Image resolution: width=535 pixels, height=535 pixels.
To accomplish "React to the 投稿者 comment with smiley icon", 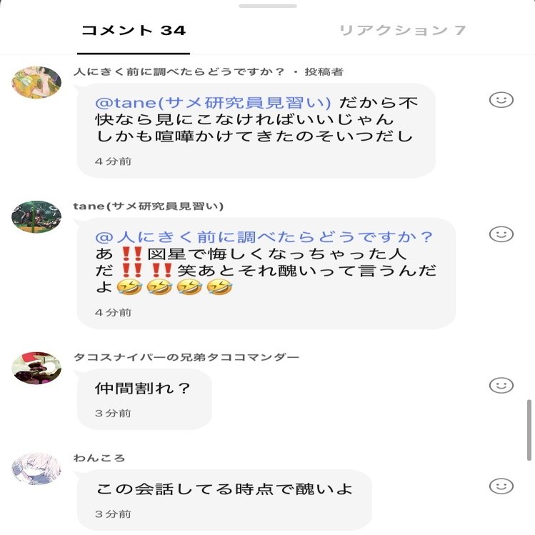I will (501, 100).
